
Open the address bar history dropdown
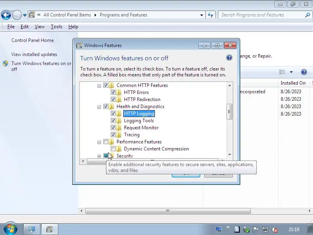tap(201, 15)
